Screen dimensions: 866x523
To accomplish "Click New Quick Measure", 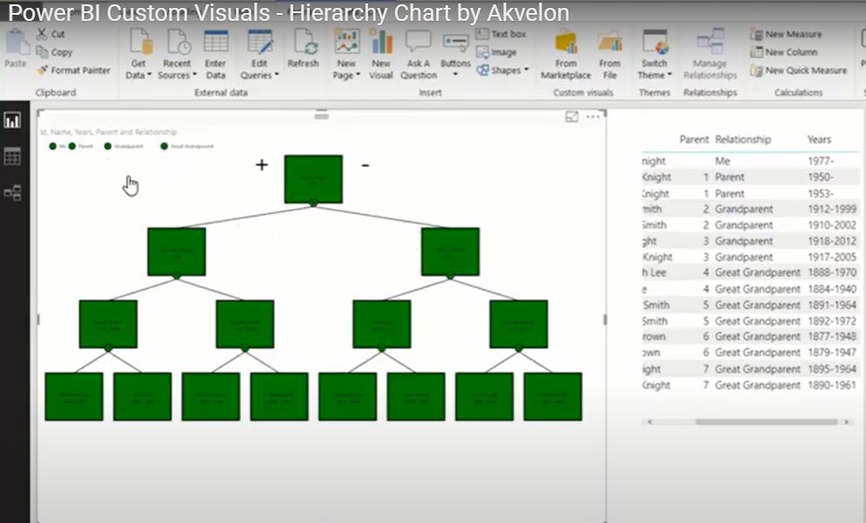I will pos(799,70).
